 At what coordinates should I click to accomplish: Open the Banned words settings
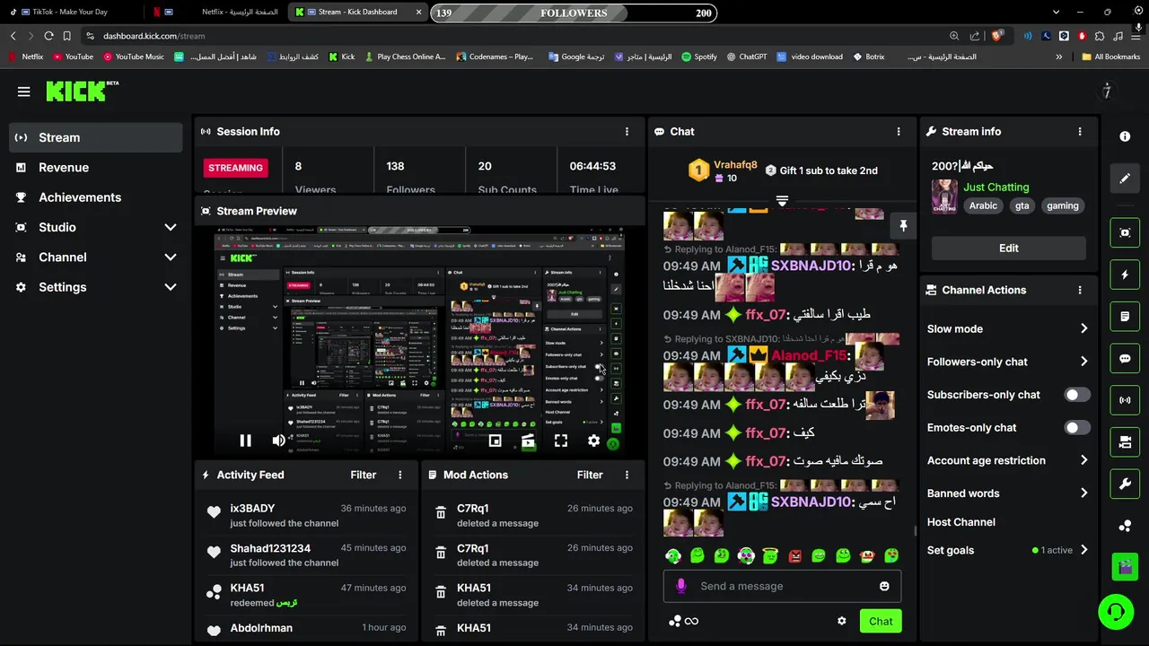pos(1008,493)
